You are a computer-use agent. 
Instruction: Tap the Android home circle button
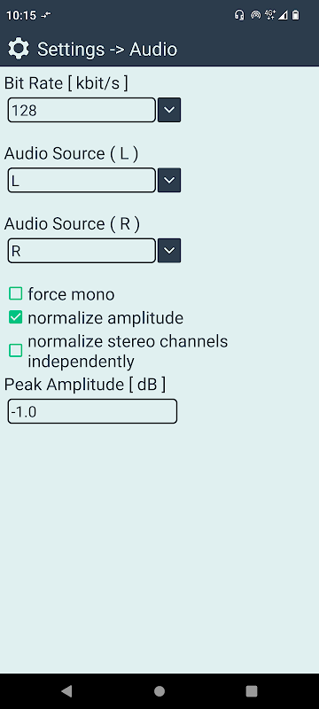pyautogui.click(x=159, y=690)
